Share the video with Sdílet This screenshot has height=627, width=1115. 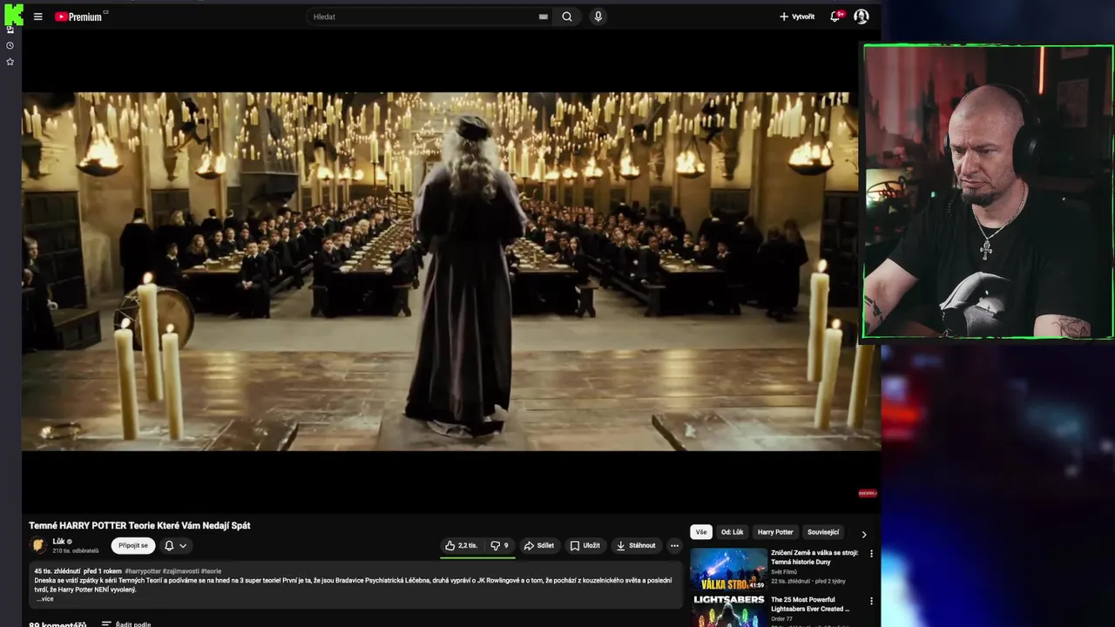[x=539, y=546]
